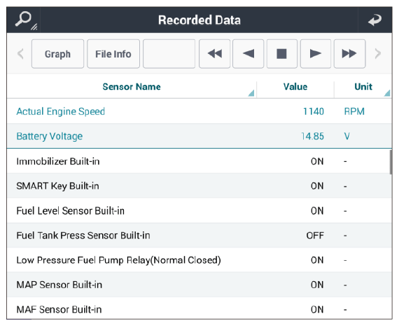Viewport: 399px width, 326px height.
Task: Stop recorded data playback
Action: [282, 54]
